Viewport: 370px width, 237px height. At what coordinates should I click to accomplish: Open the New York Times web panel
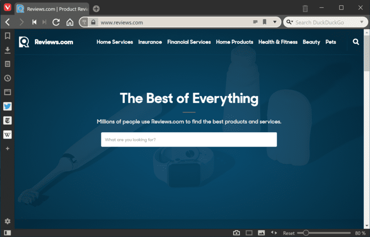click(8, 121)
